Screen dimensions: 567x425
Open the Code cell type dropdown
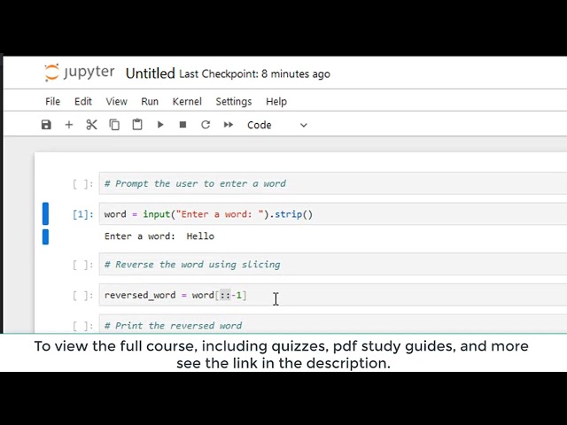click(277, 125)
